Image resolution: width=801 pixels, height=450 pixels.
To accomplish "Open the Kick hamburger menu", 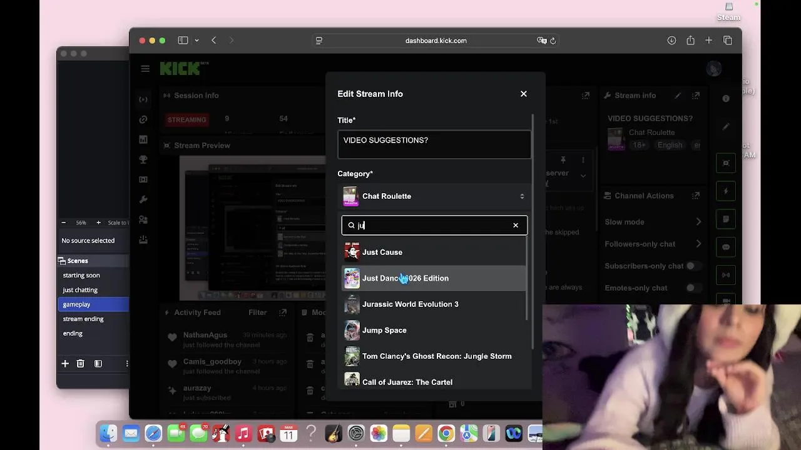I will pos(145,69).
